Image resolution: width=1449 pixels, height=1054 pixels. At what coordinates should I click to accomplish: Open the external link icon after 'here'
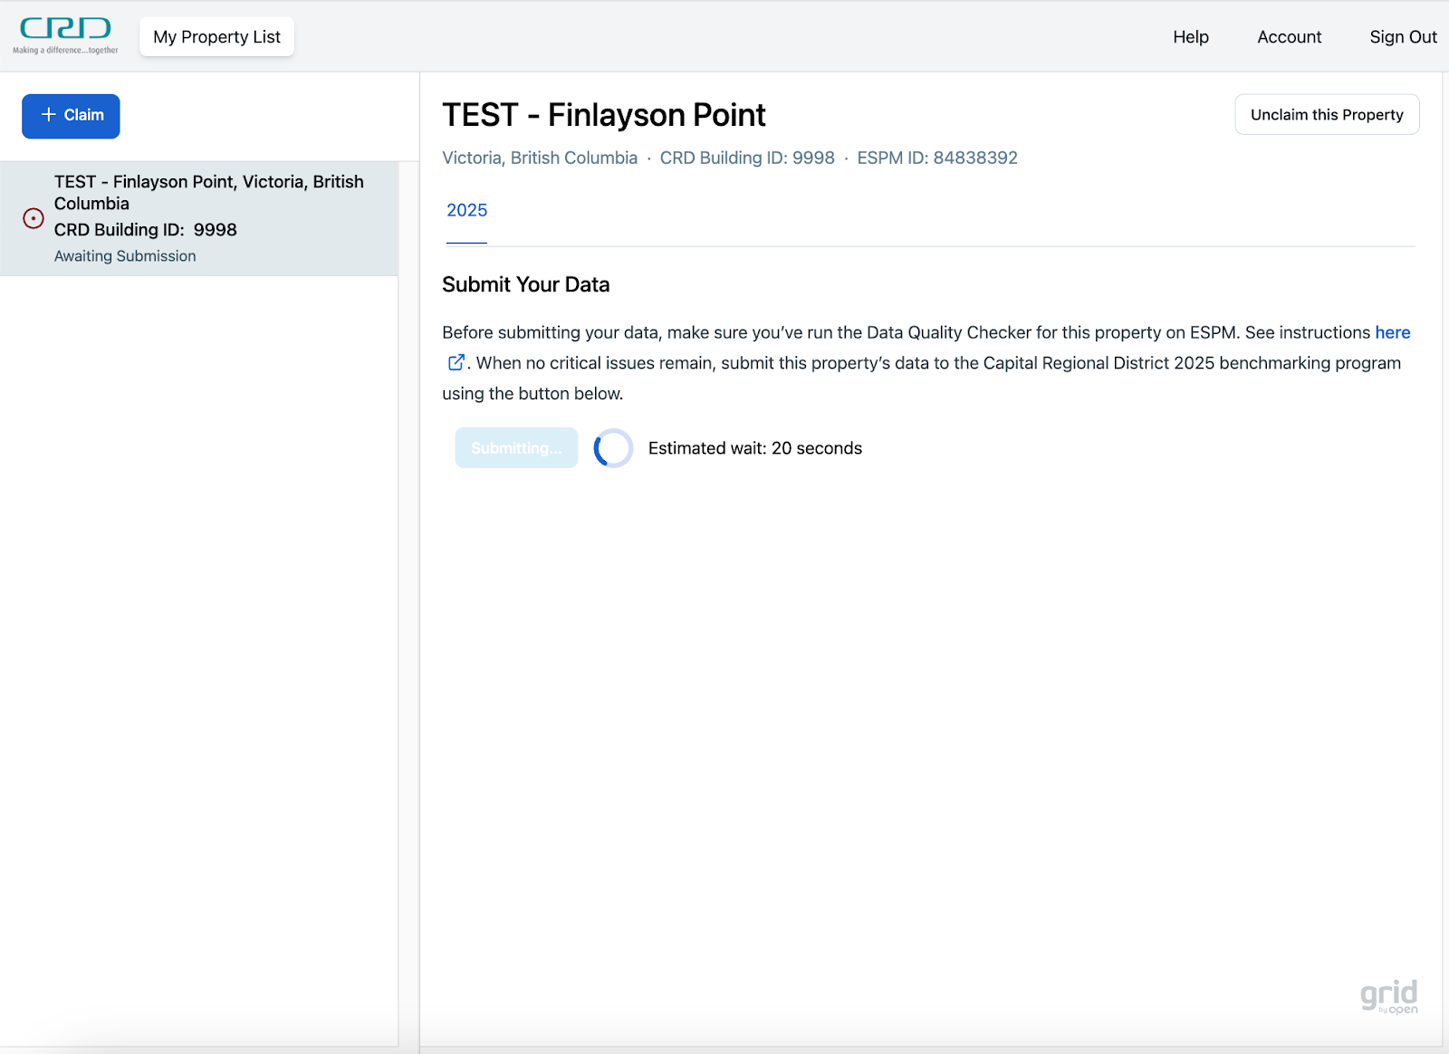click(456, 363)
